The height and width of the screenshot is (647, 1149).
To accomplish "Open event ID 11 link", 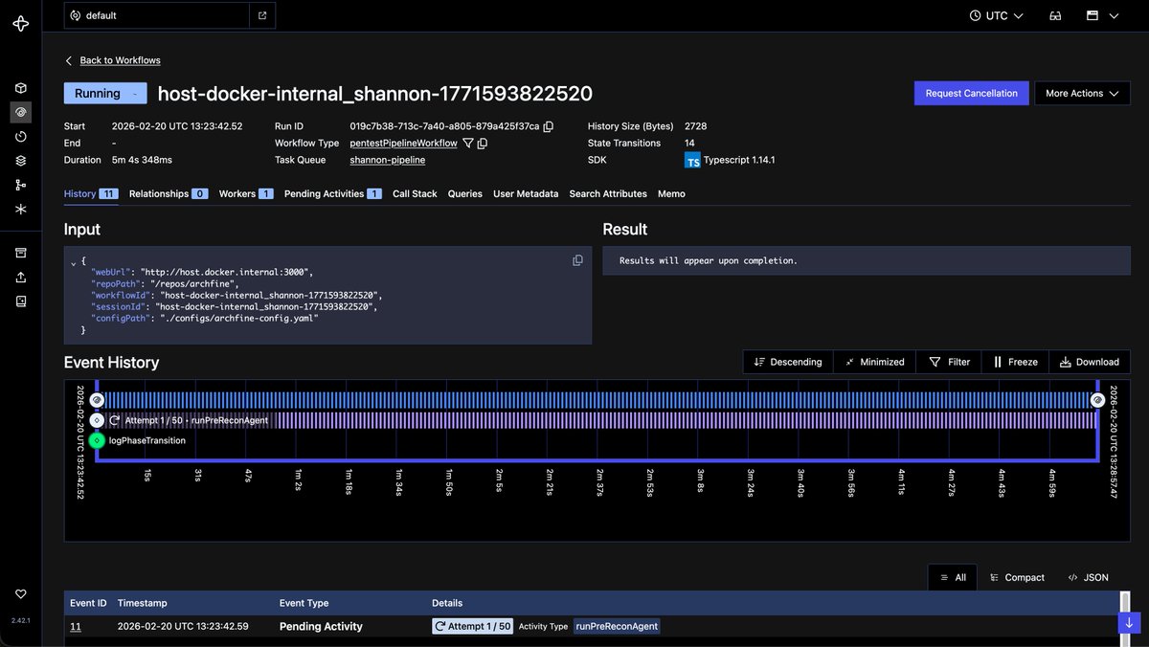I will 75,627.
